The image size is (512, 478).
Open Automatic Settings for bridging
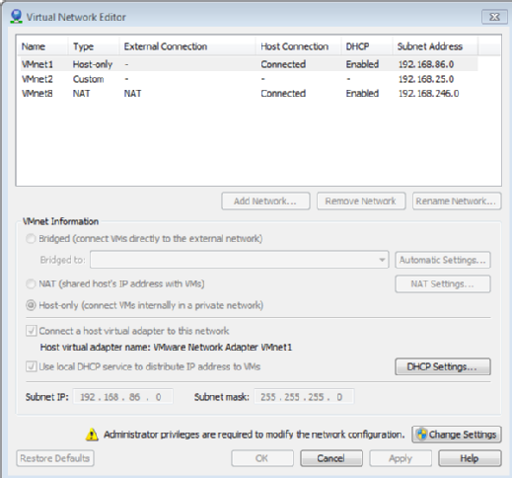point(443,260)
